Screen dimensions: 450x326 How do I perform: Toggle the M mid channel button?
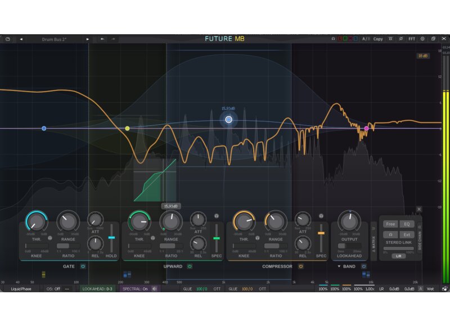coord(350,39)
